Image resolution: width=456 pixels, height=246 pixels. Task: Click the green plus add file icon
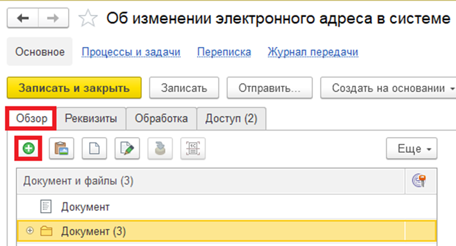click(28, 148)
